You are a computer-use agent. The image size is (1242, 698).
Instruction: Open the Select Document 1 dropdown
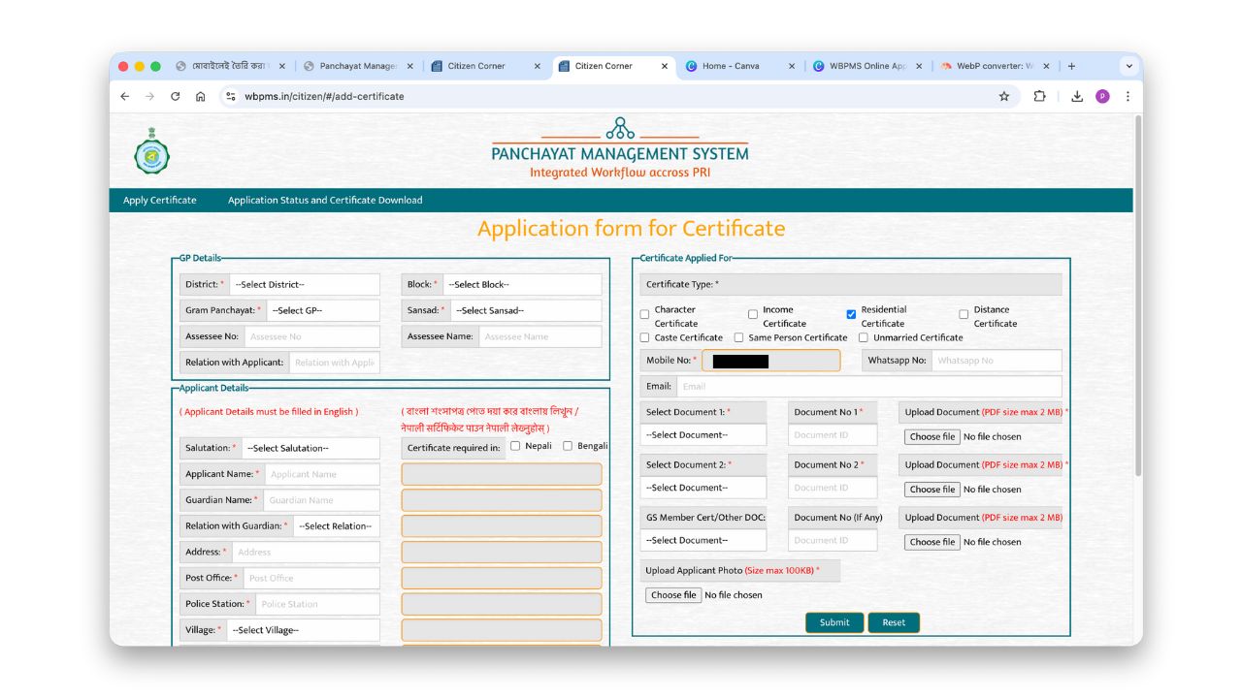tap(703, 435)
